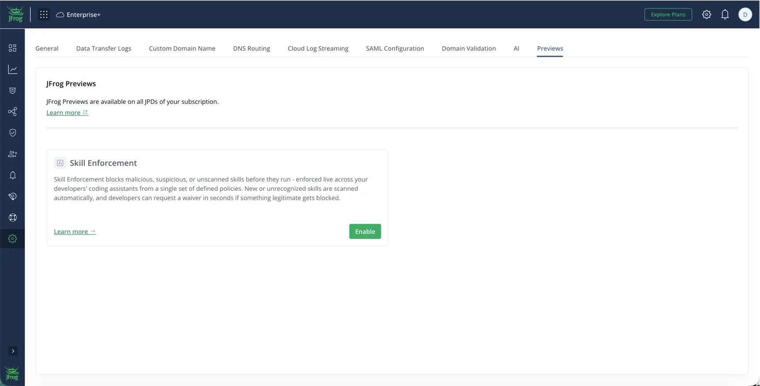760x386 pixels.
Task: Open the line chart icon in the sidebar
Action: (x=12, y=69)
